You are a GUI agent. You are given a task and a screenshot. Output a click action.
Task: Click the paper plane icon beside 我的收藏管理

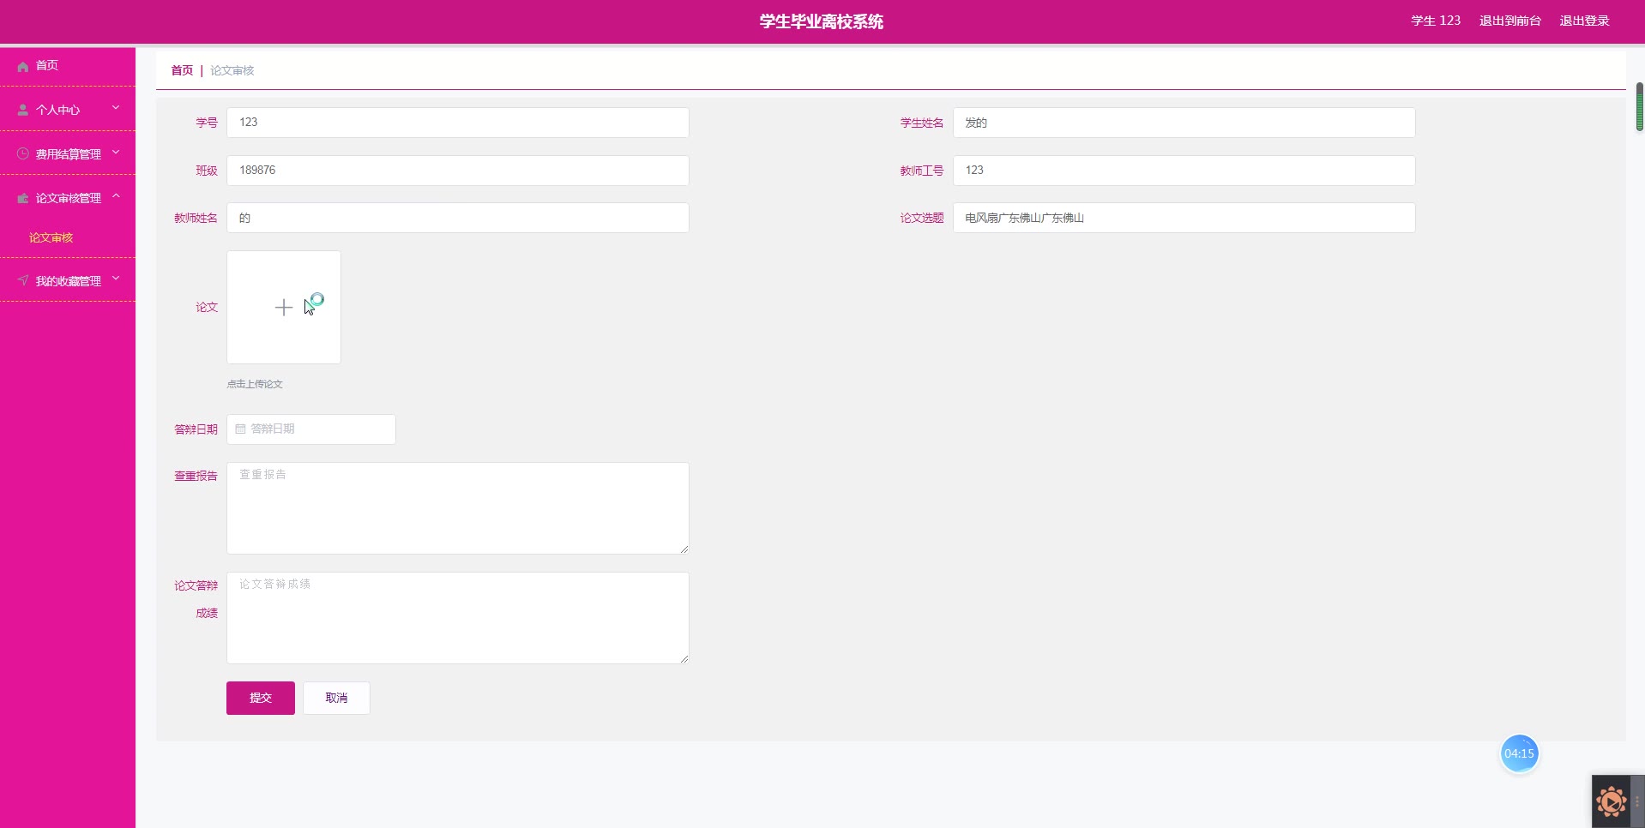click(23, 280)
